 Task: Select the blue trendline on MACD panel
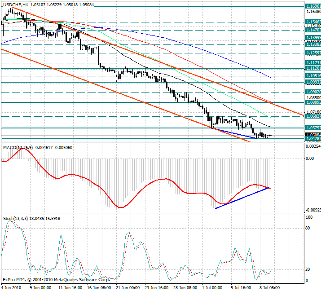click(242, 198)
